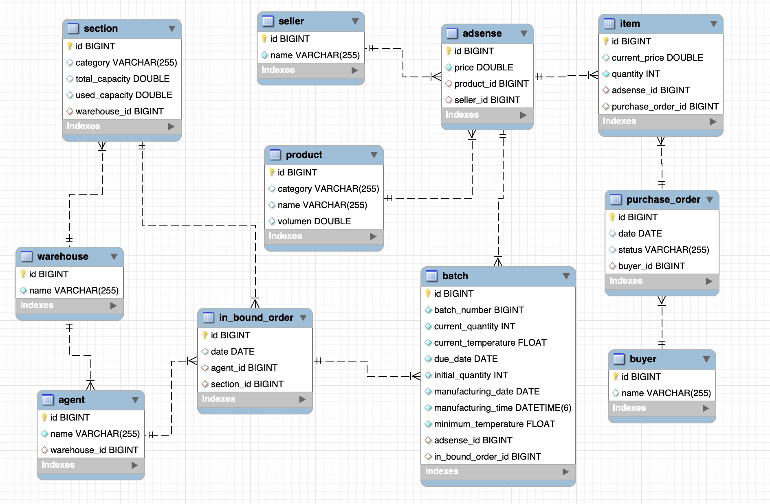Click the warehouse table icon
Viewport: 770px width, 504px height.
[x=27, y=256]
